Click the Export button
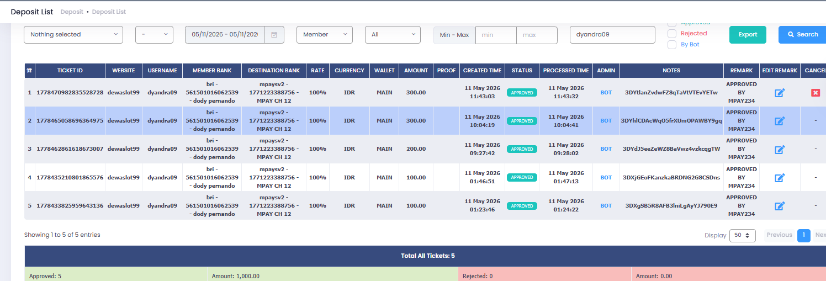Image resolution: width=826 pixels, height=281 pixels. pyautogui.click(x=748, y=34)
